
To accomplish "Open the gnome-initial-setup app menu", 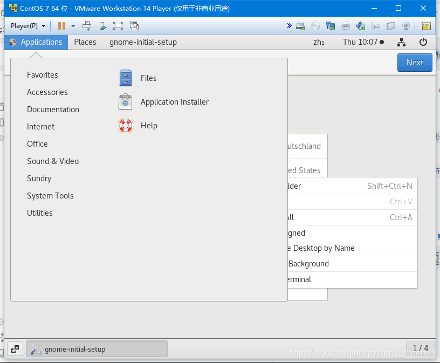I will click(x=143, y=42).
